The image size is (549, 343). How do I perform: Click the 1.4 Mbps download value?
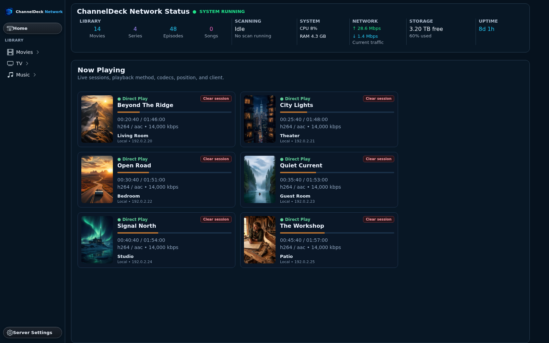click(x=365, y=36)
